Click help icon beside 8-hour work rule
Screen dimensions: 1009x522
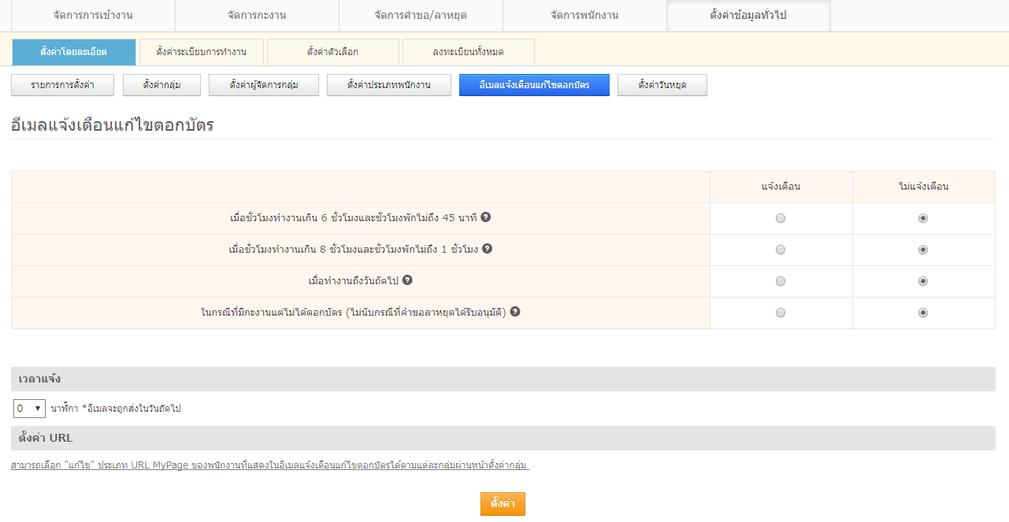pyautogui.click(x=488, y=249)
